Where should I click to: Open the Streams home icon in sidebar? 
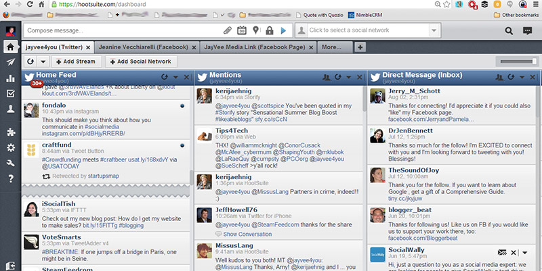10,47
